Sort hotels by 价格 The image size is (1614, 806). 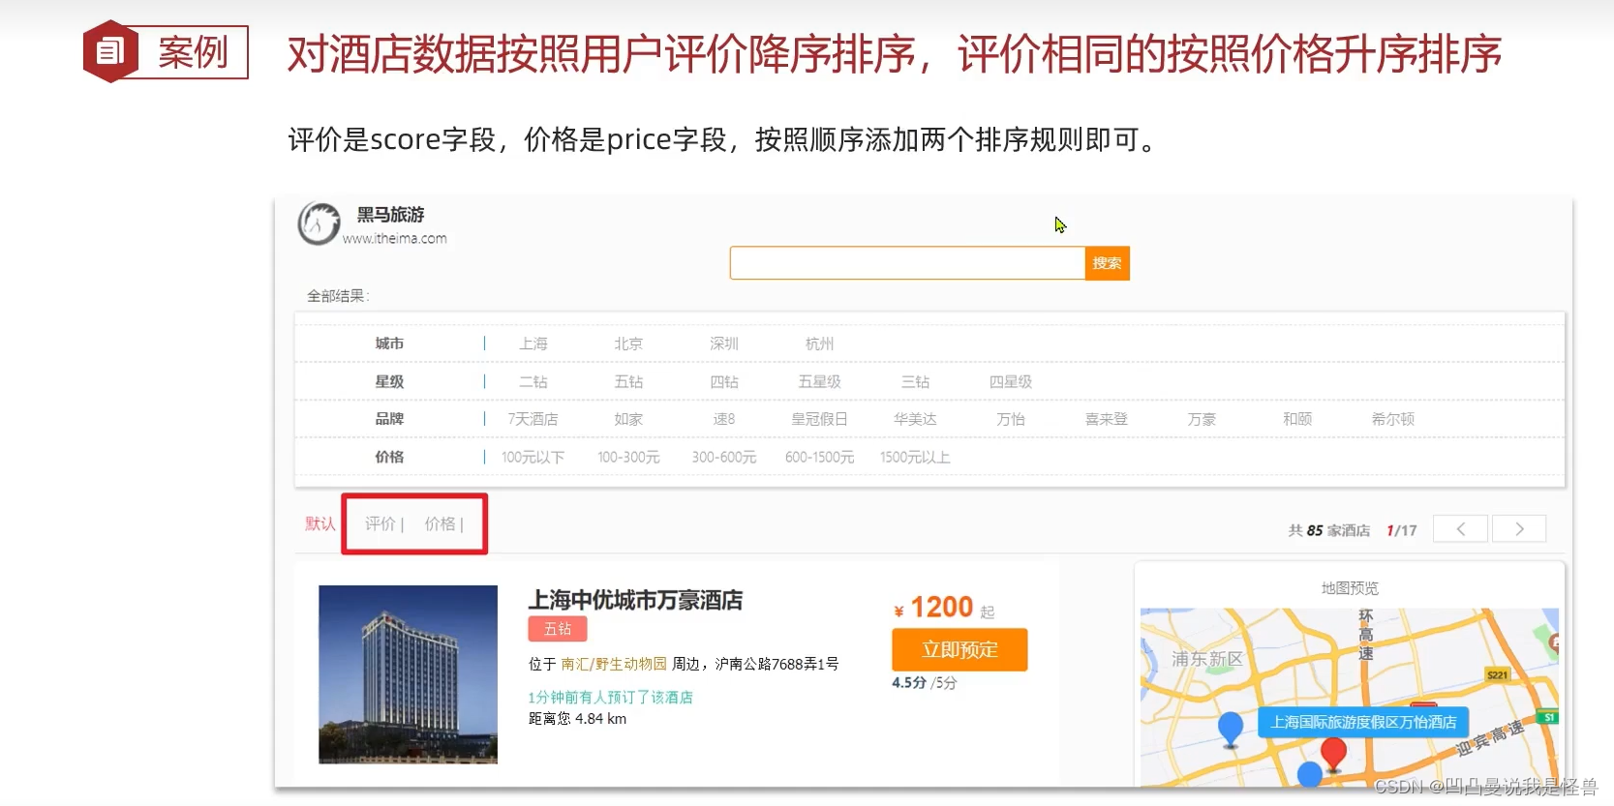tap(441, 523)
